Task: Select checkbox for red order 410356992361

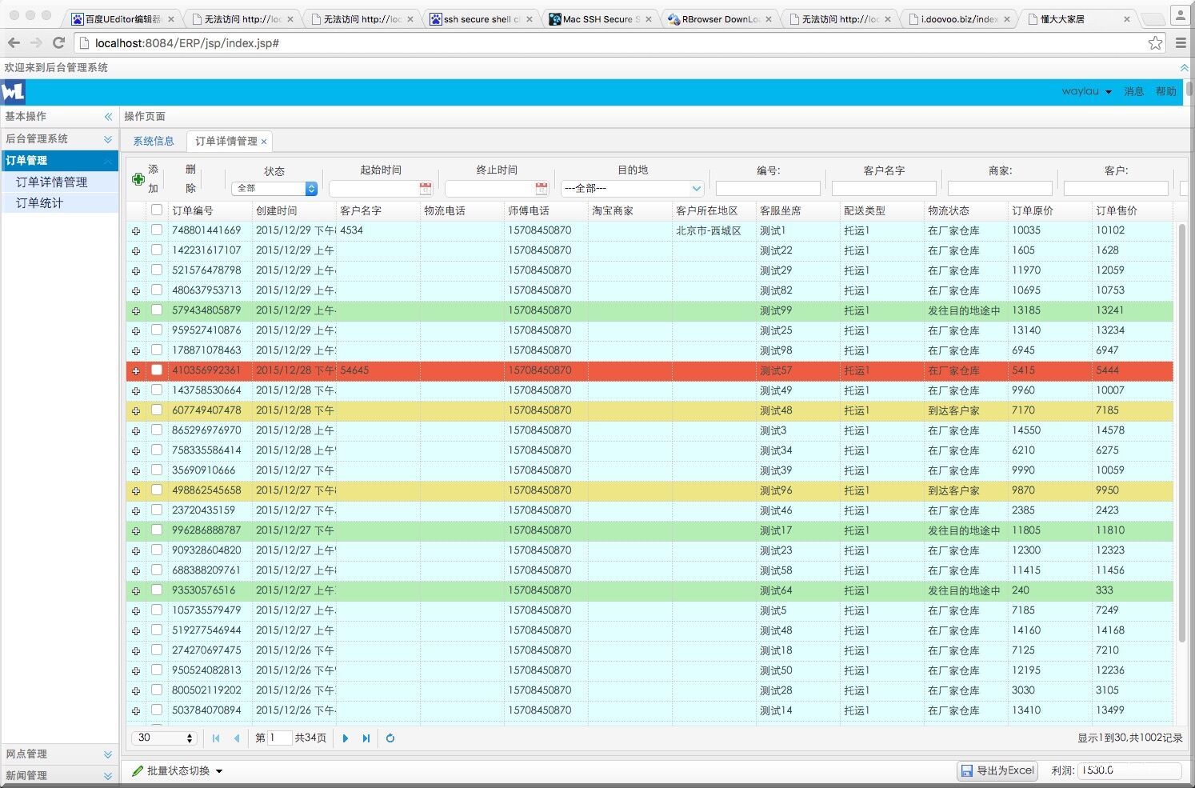Action: (157, 370)
